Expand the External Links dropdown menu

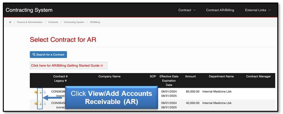point(258,10)
